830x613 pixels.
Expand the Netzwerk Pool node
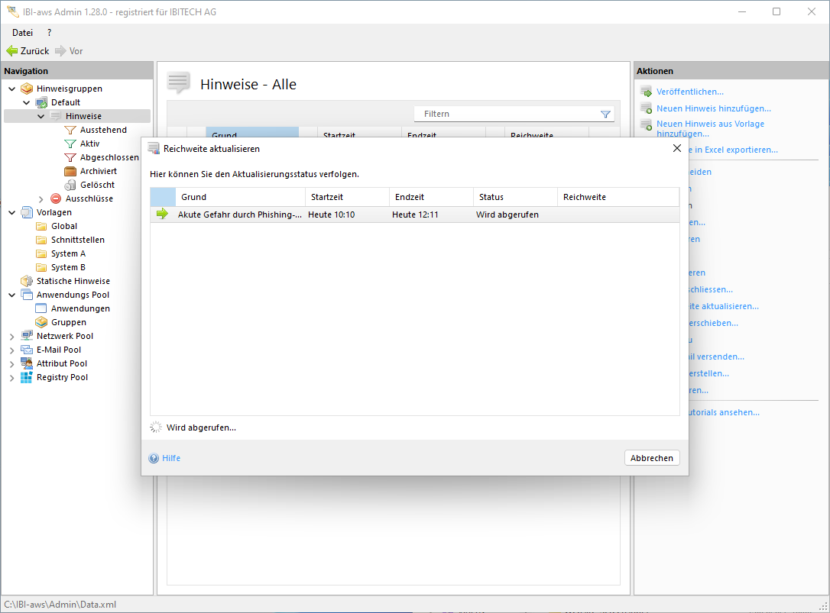(x=12, y=337)
